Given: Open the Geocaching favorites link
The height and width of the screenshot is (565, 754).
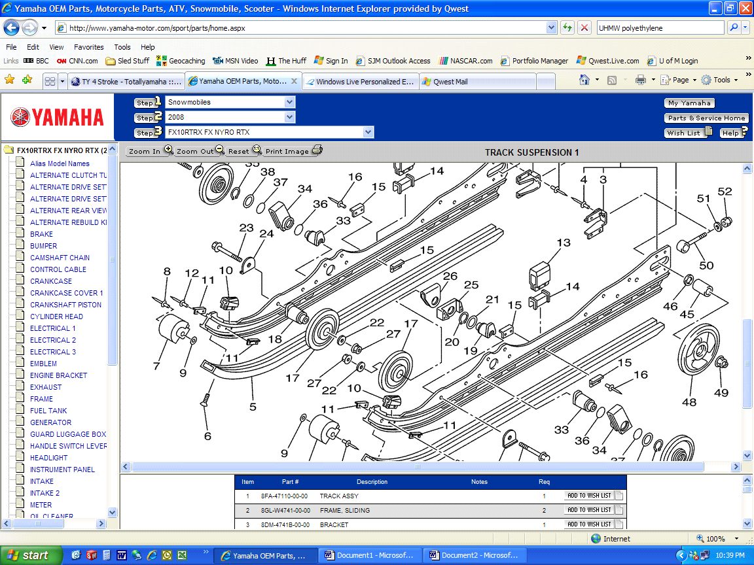Looking at the screenshot, I should 181,61.
